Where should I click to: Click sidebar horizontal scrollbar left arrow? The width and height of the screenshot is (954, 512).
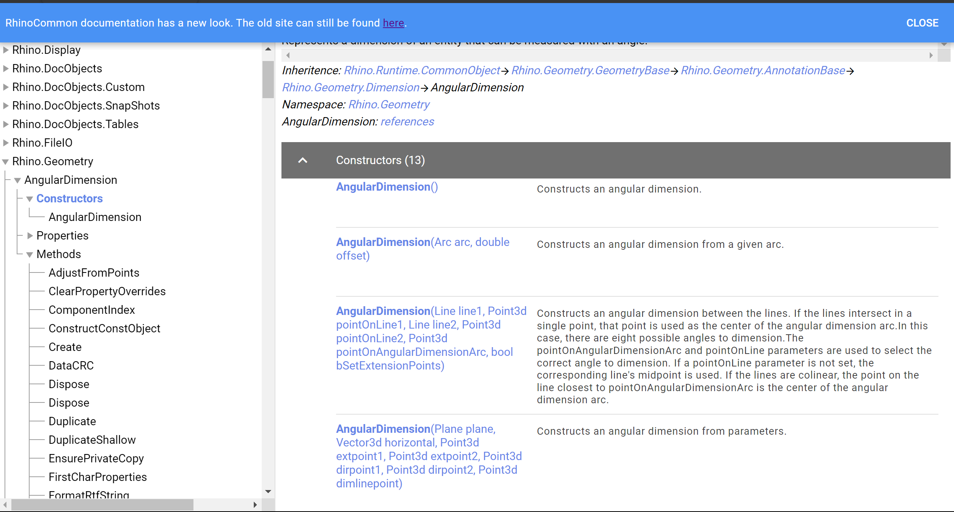[x=5, y=505]
